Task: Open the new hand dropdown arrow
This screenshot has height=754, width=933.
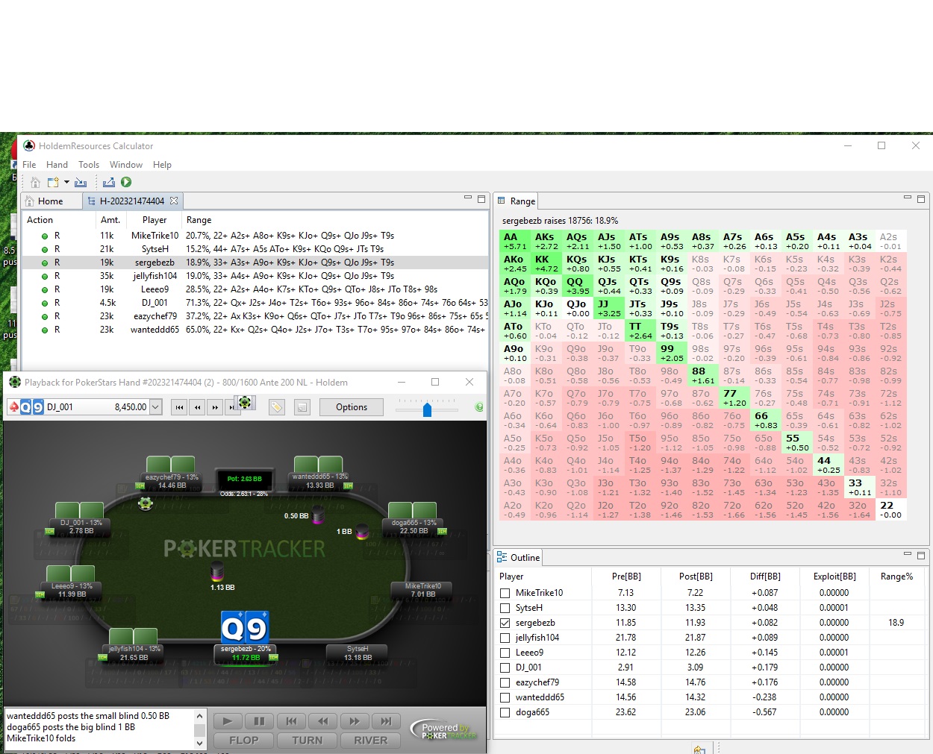Action: pos(66,182)
